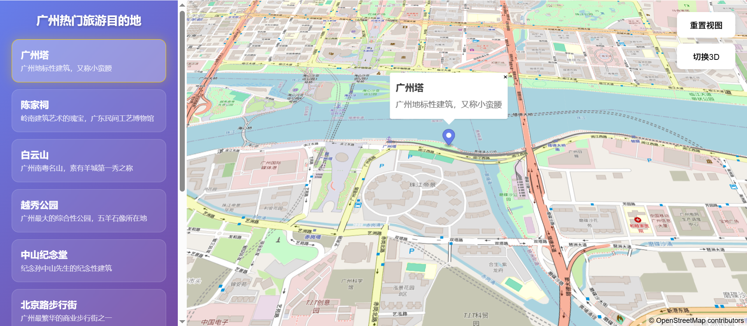Click the red cross hospital icon
This screenshot has height=326, width=747.
coord(637,220)
